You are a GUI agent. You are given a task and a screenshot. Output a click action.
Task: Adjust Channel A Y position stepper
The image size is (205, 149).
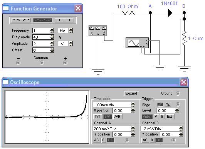coord(133,134)
